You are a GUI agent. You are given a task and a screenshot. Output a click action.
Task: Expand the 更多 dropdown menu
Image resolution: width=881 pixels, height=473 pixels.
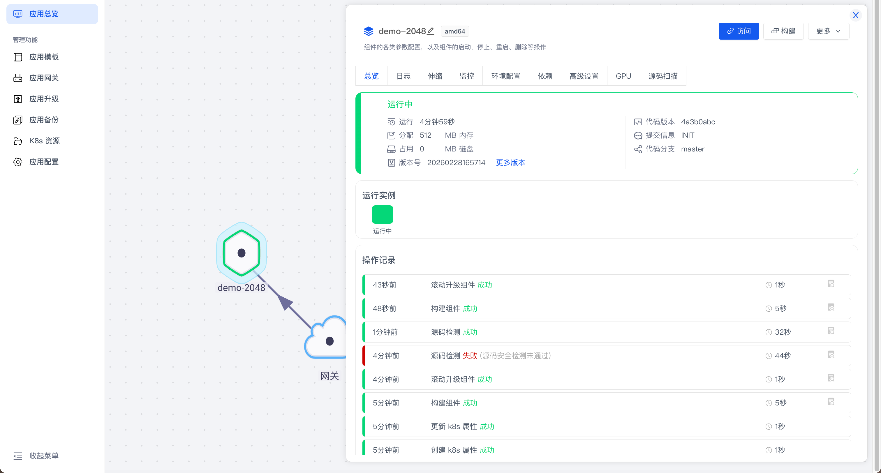click(828, 31)
